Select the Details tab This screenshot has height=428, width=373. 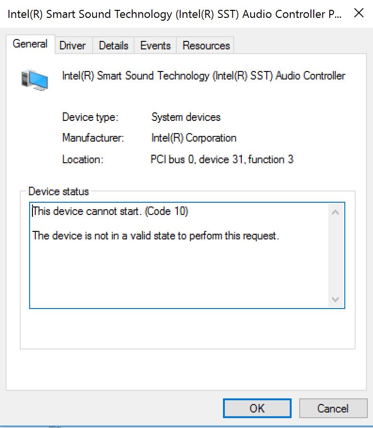pyautogui.click(x=113, y=46)
